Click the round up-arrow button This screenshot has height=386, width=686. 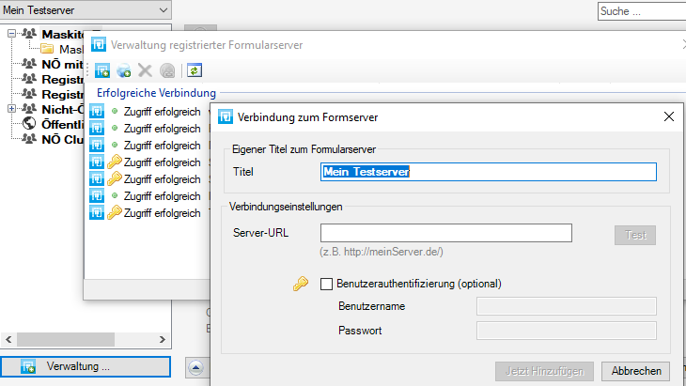pyautogui.click(x=195, y=367)
